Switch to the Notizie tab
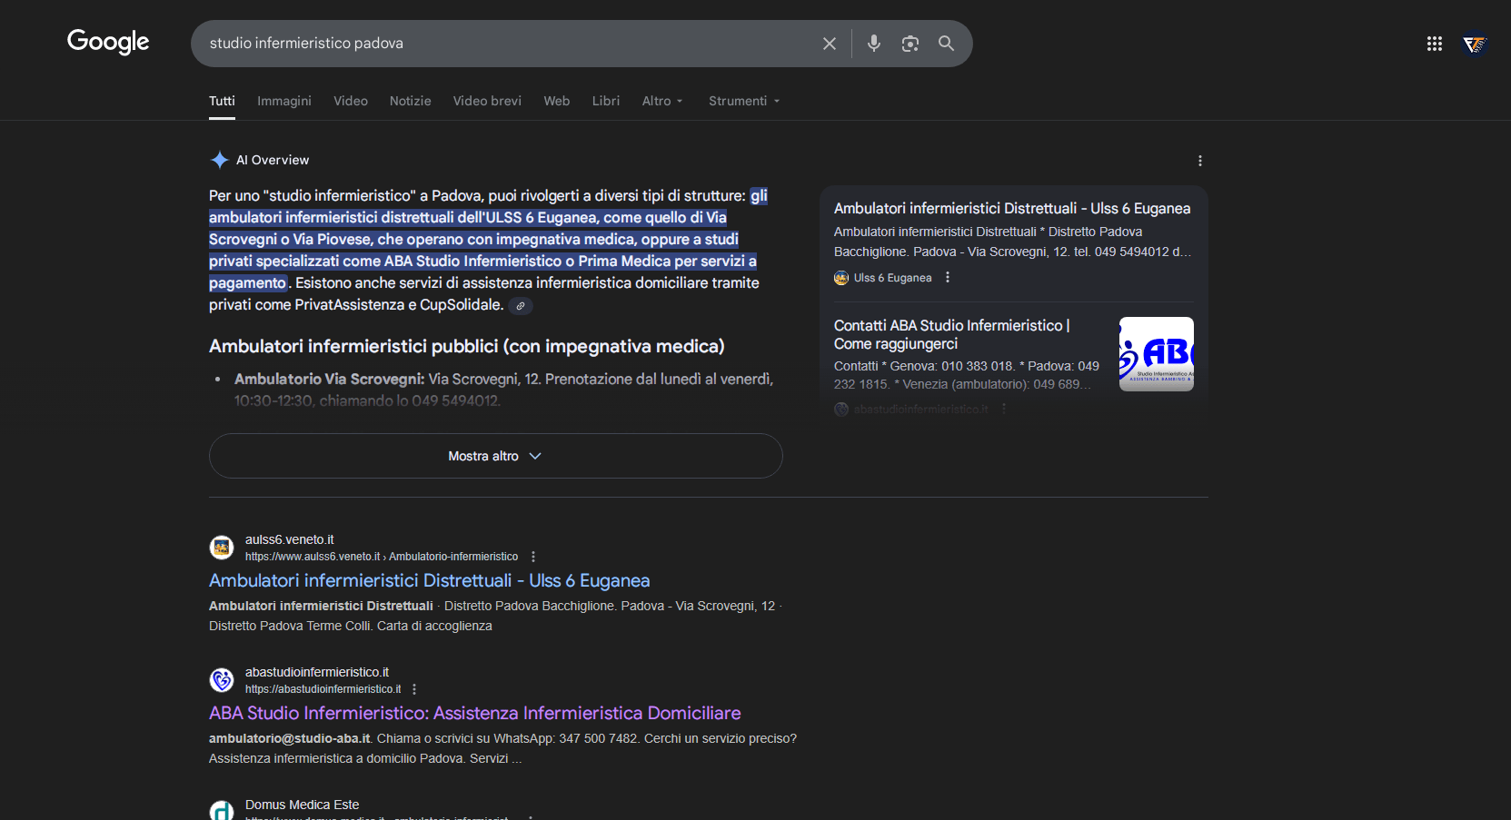The height and width of the screenshot is (820, 1511). (x=410, y=101)
